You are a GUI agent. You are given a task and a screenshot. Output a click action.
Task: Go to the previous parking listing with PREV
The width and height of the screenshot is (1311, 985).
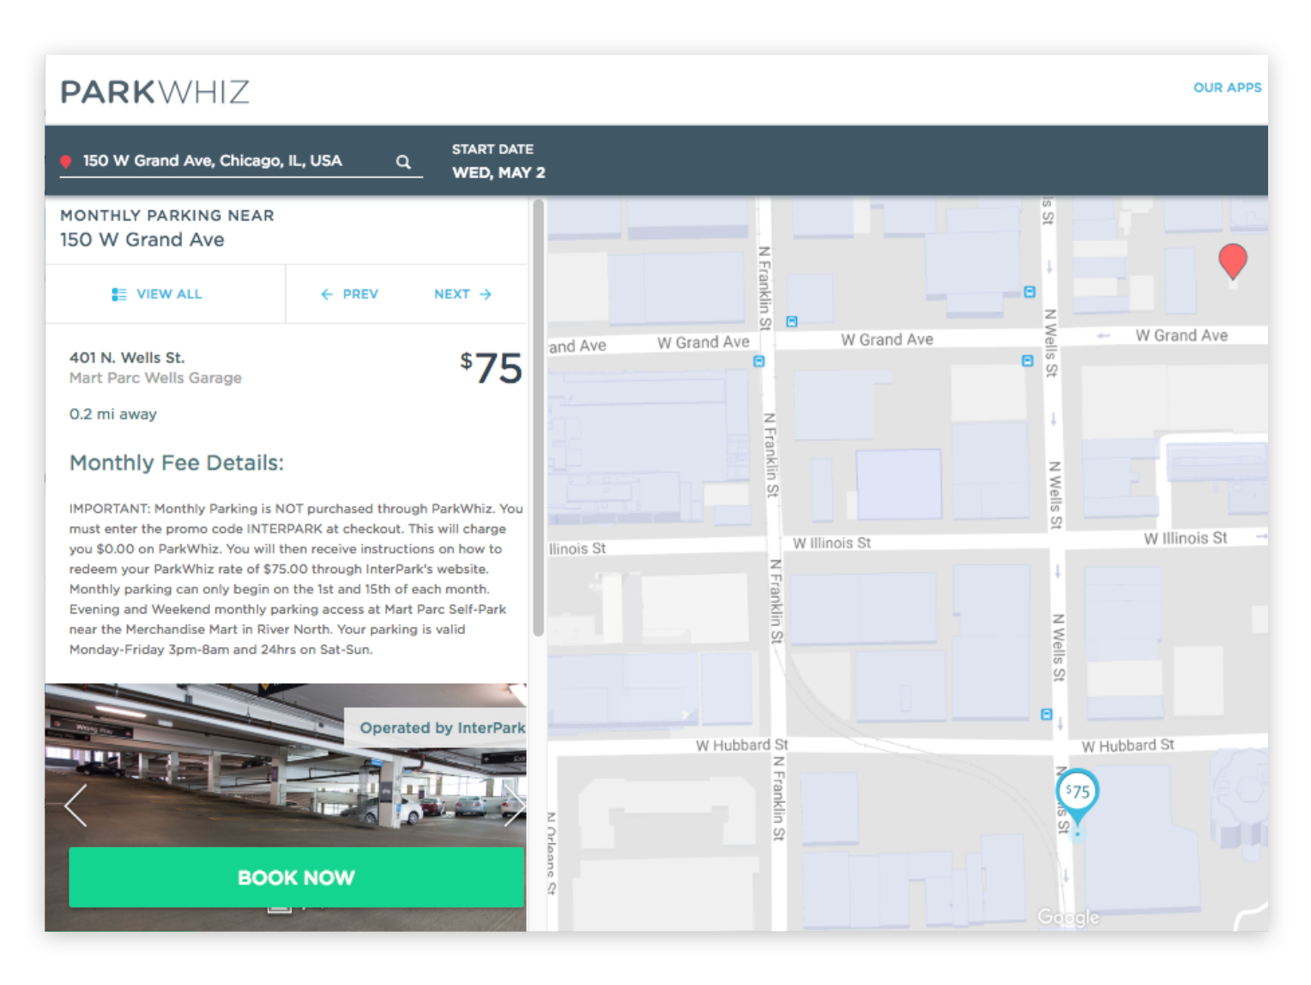[x=349, y=294]
